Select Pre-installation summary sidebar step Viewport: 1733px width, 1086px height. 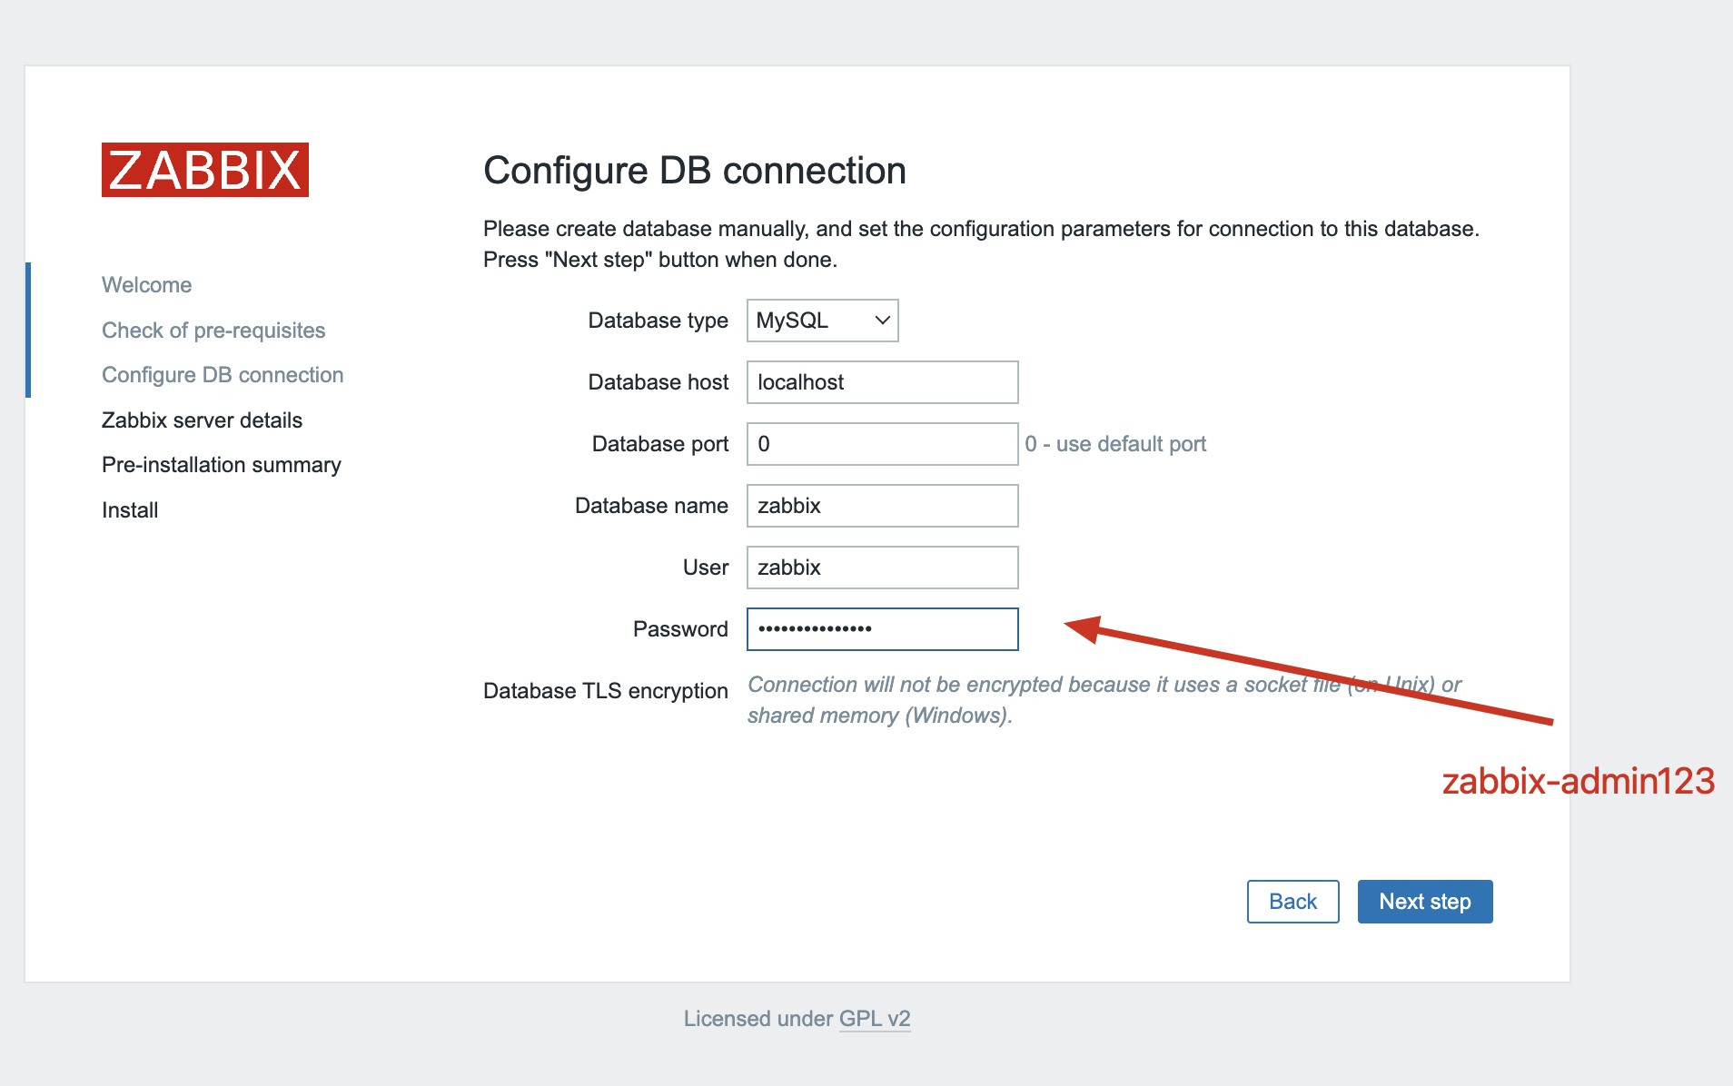[x=222, y=465]
